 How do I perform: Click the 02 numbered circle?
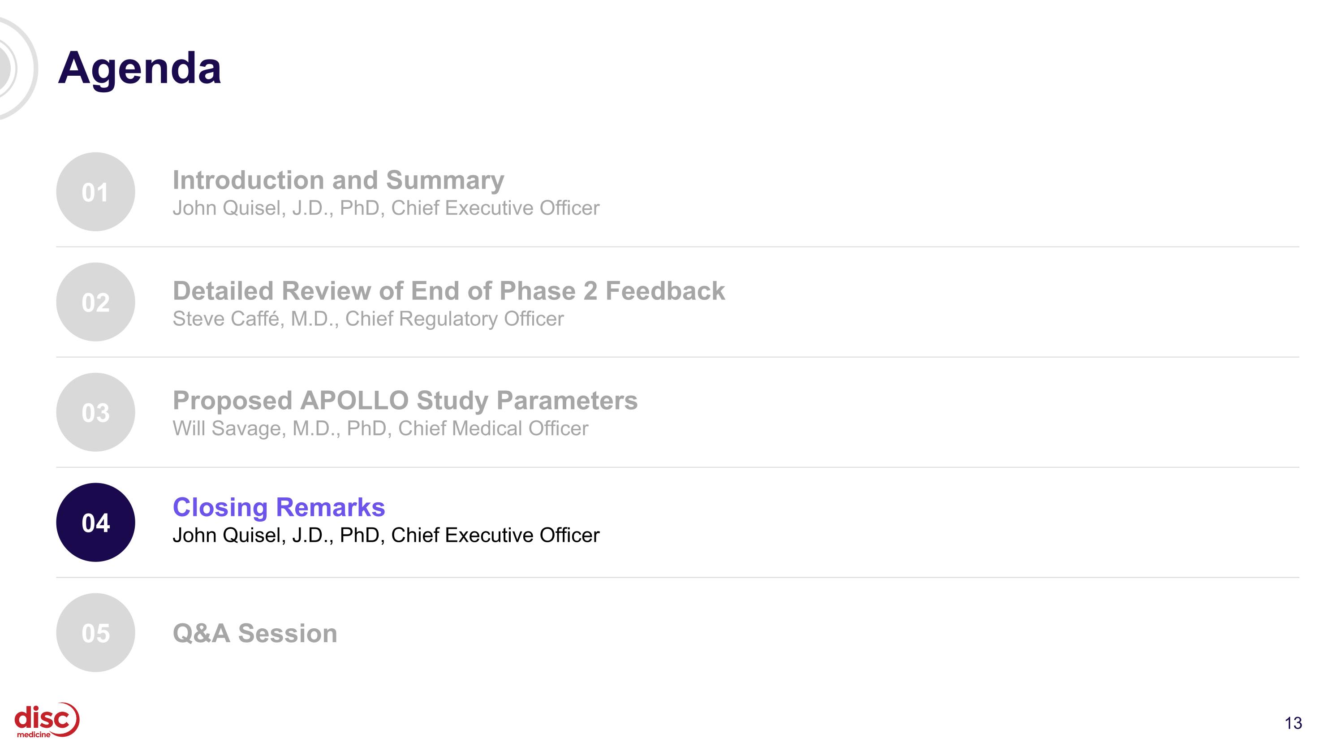coord(95,302)
